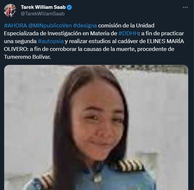Open the @TarekWiliamSaab handle
Viewport: 194px width, 190px height.
[43, 14]
